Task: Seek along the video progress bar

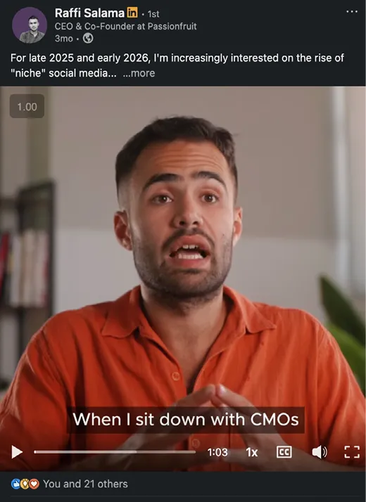Action: [x=115, y=452]
